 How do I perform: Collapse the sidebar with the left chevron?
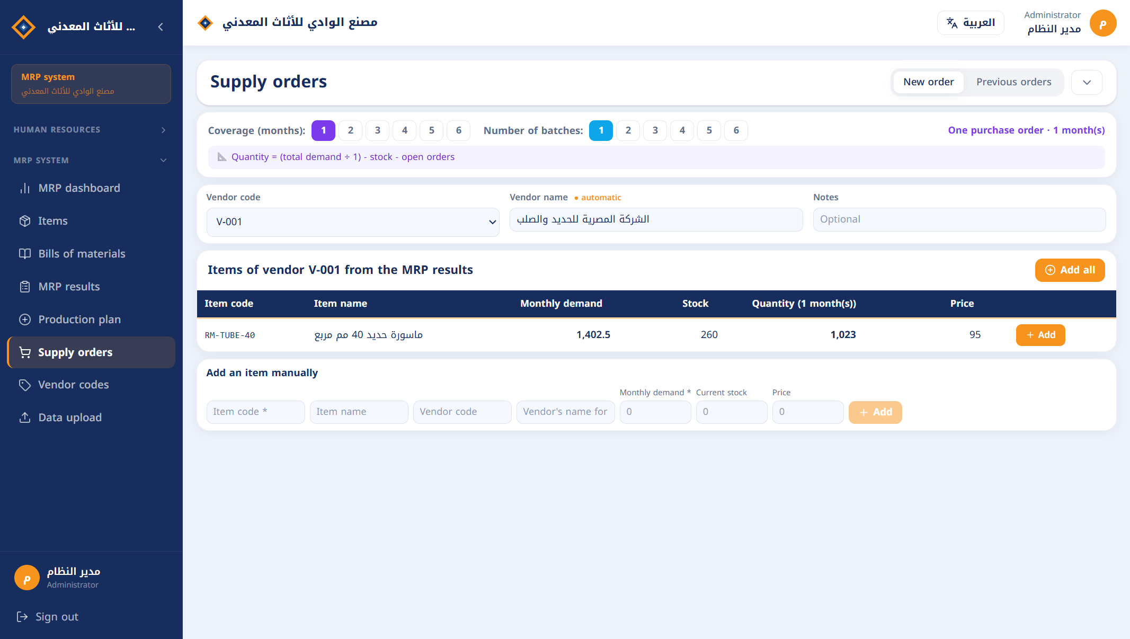[x=161, y=26]
